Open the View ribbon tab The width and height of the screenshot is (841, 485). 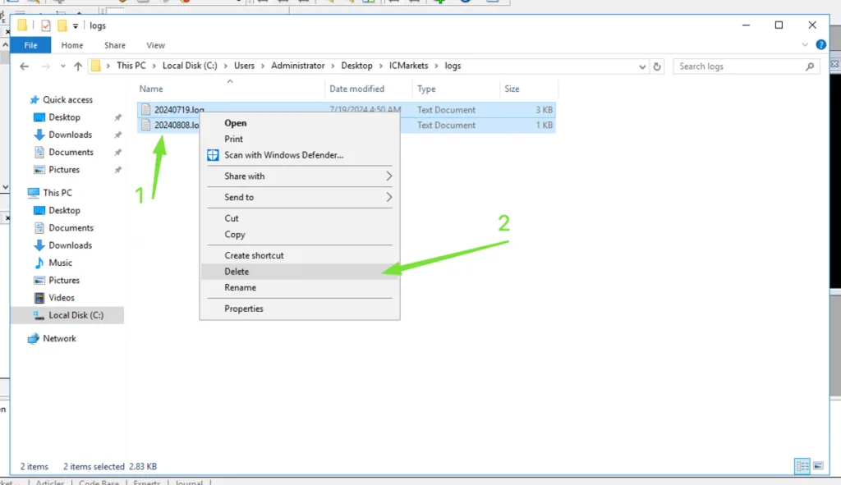point(155,45)
